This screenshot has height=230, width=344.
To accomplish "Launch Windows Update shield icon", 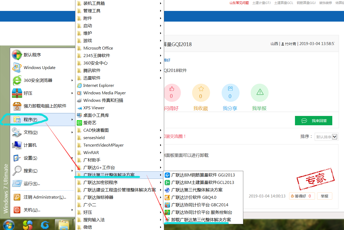I will (x=17, y=68).
